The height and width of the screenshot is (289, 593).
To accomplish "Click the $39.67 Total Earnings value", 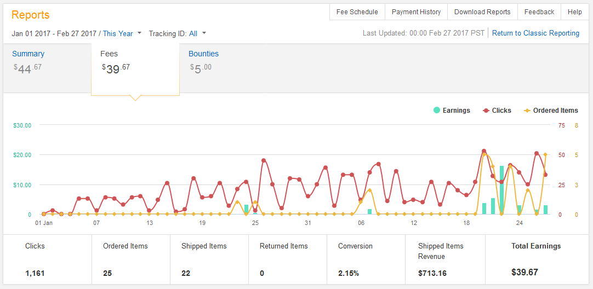I will [x=524, y=273].
